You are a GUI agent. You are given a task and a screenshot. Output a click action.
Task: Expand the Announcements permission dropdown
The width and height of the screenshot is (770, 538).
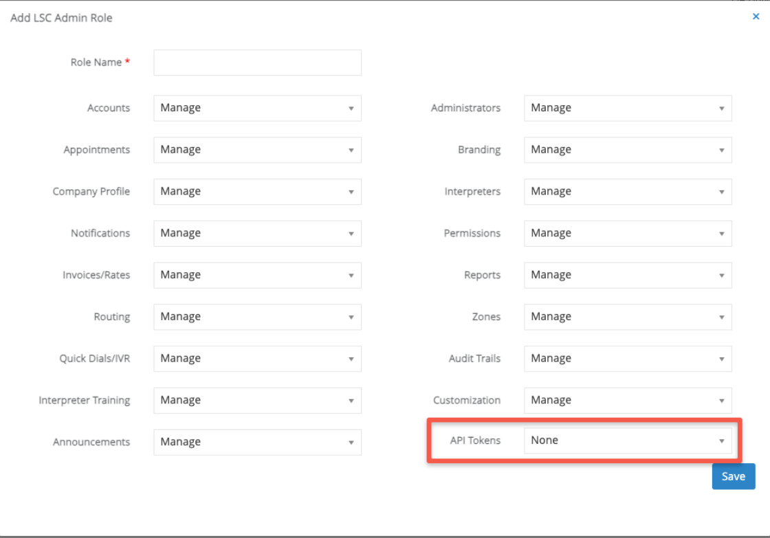257,442
